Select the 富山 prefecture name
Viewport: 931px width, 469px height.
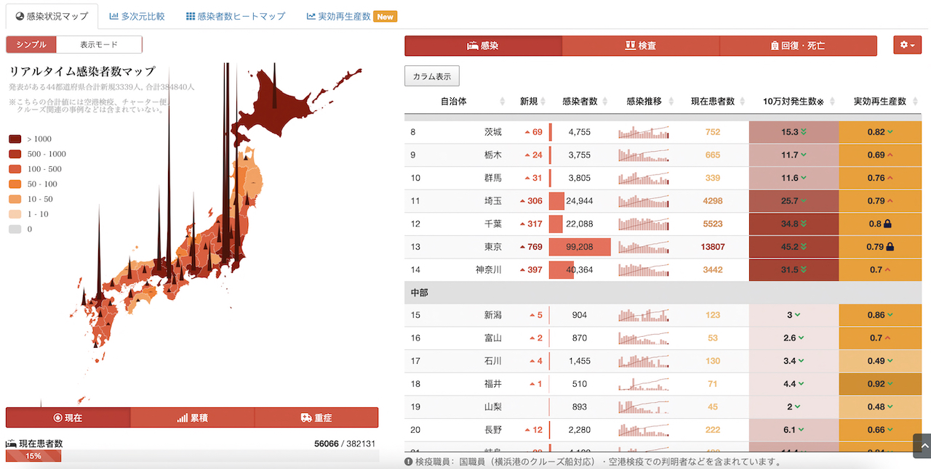[493, 338]
